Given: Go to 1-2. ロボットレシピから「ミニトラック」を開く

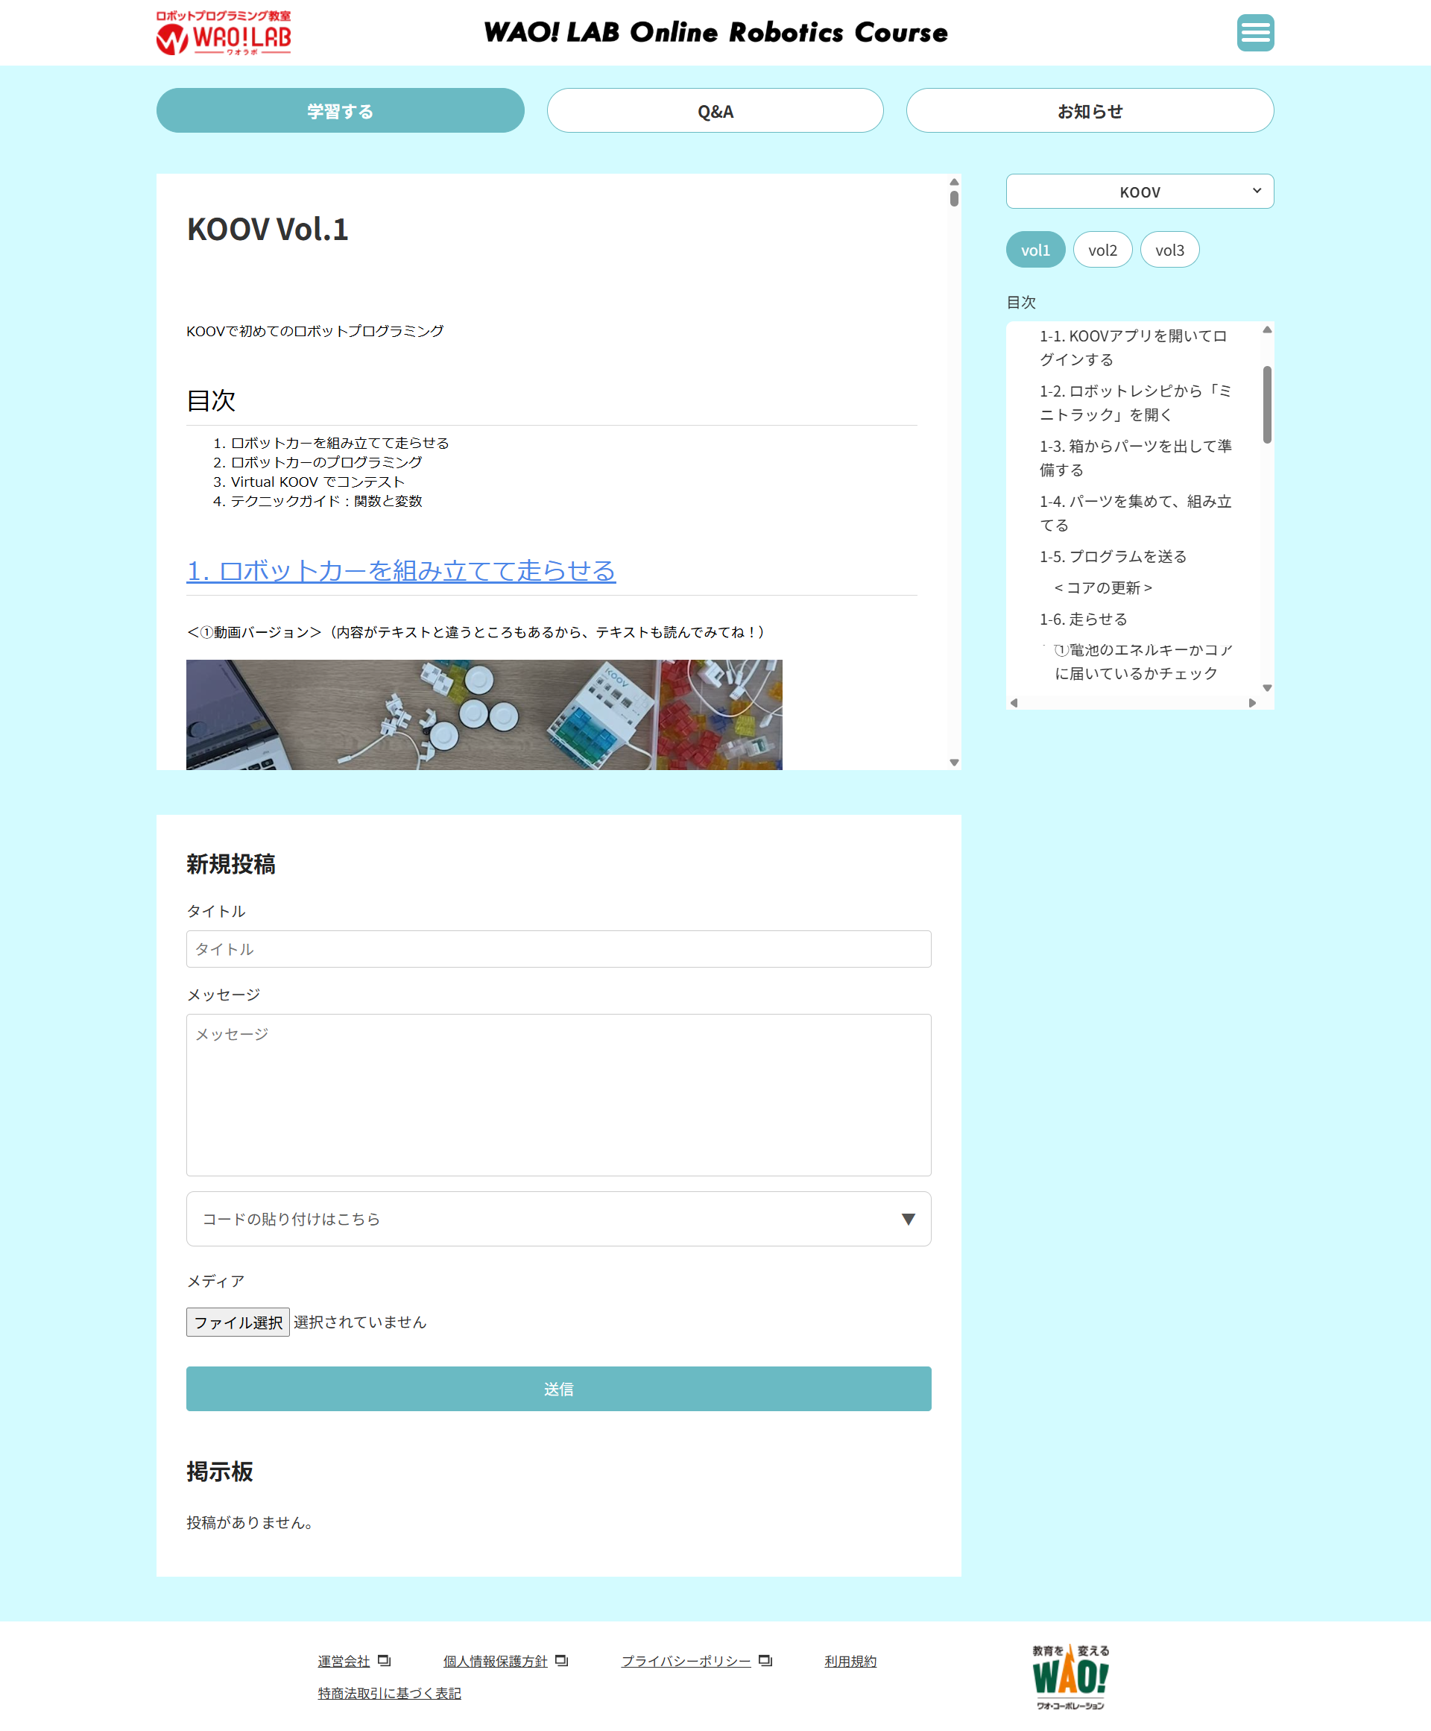Looking at the screenshot, I should (1134, 403).
